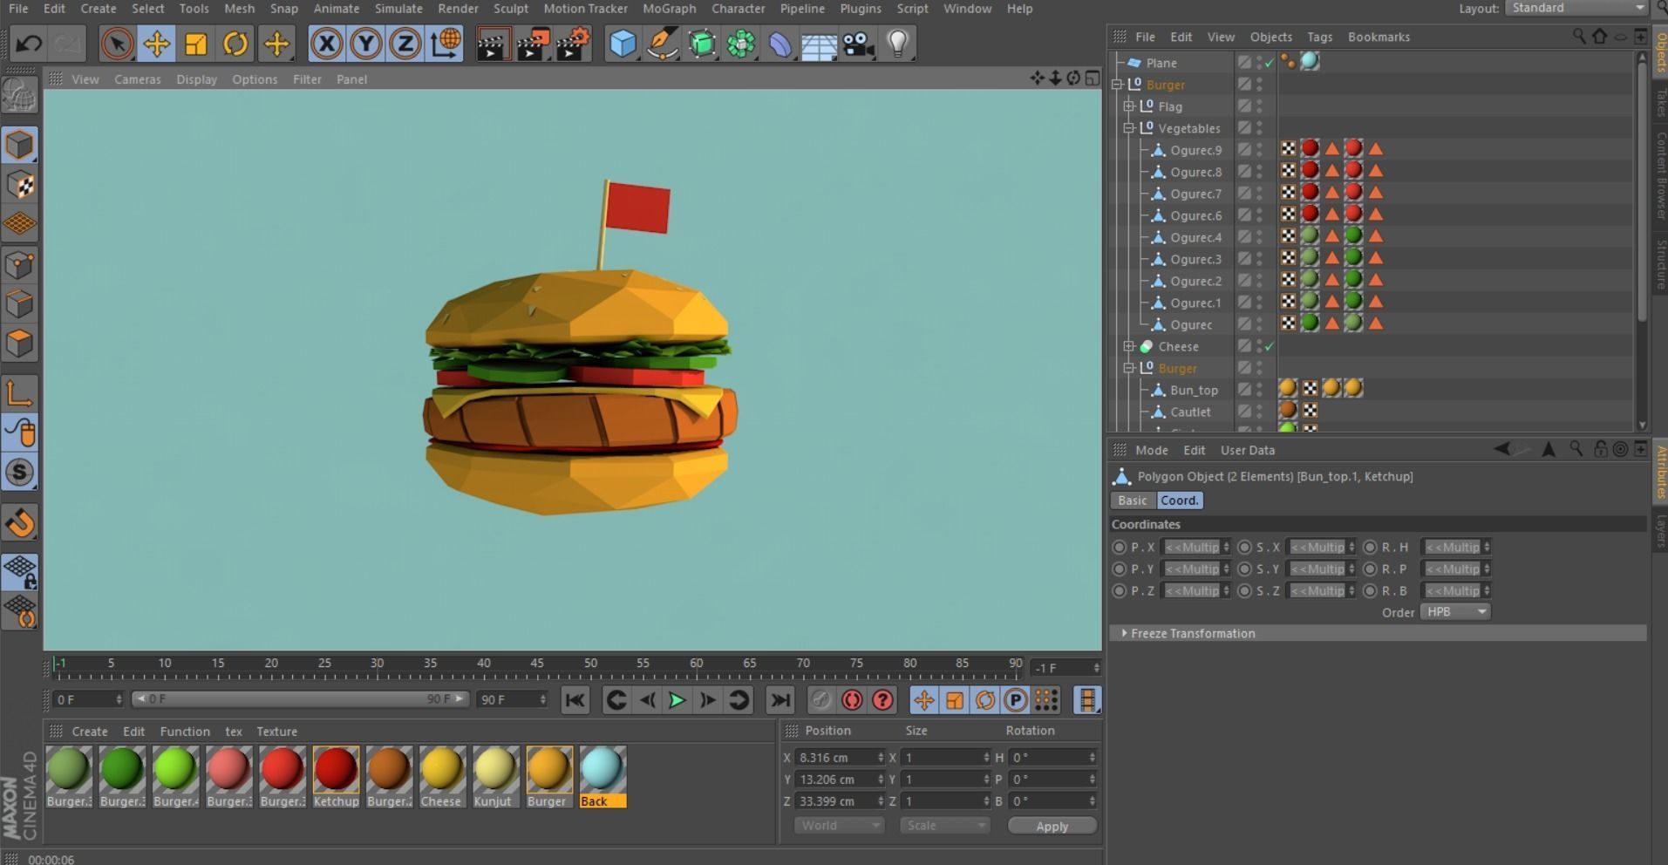
Task: Add a camera object
Action: (x=859, y=44)
